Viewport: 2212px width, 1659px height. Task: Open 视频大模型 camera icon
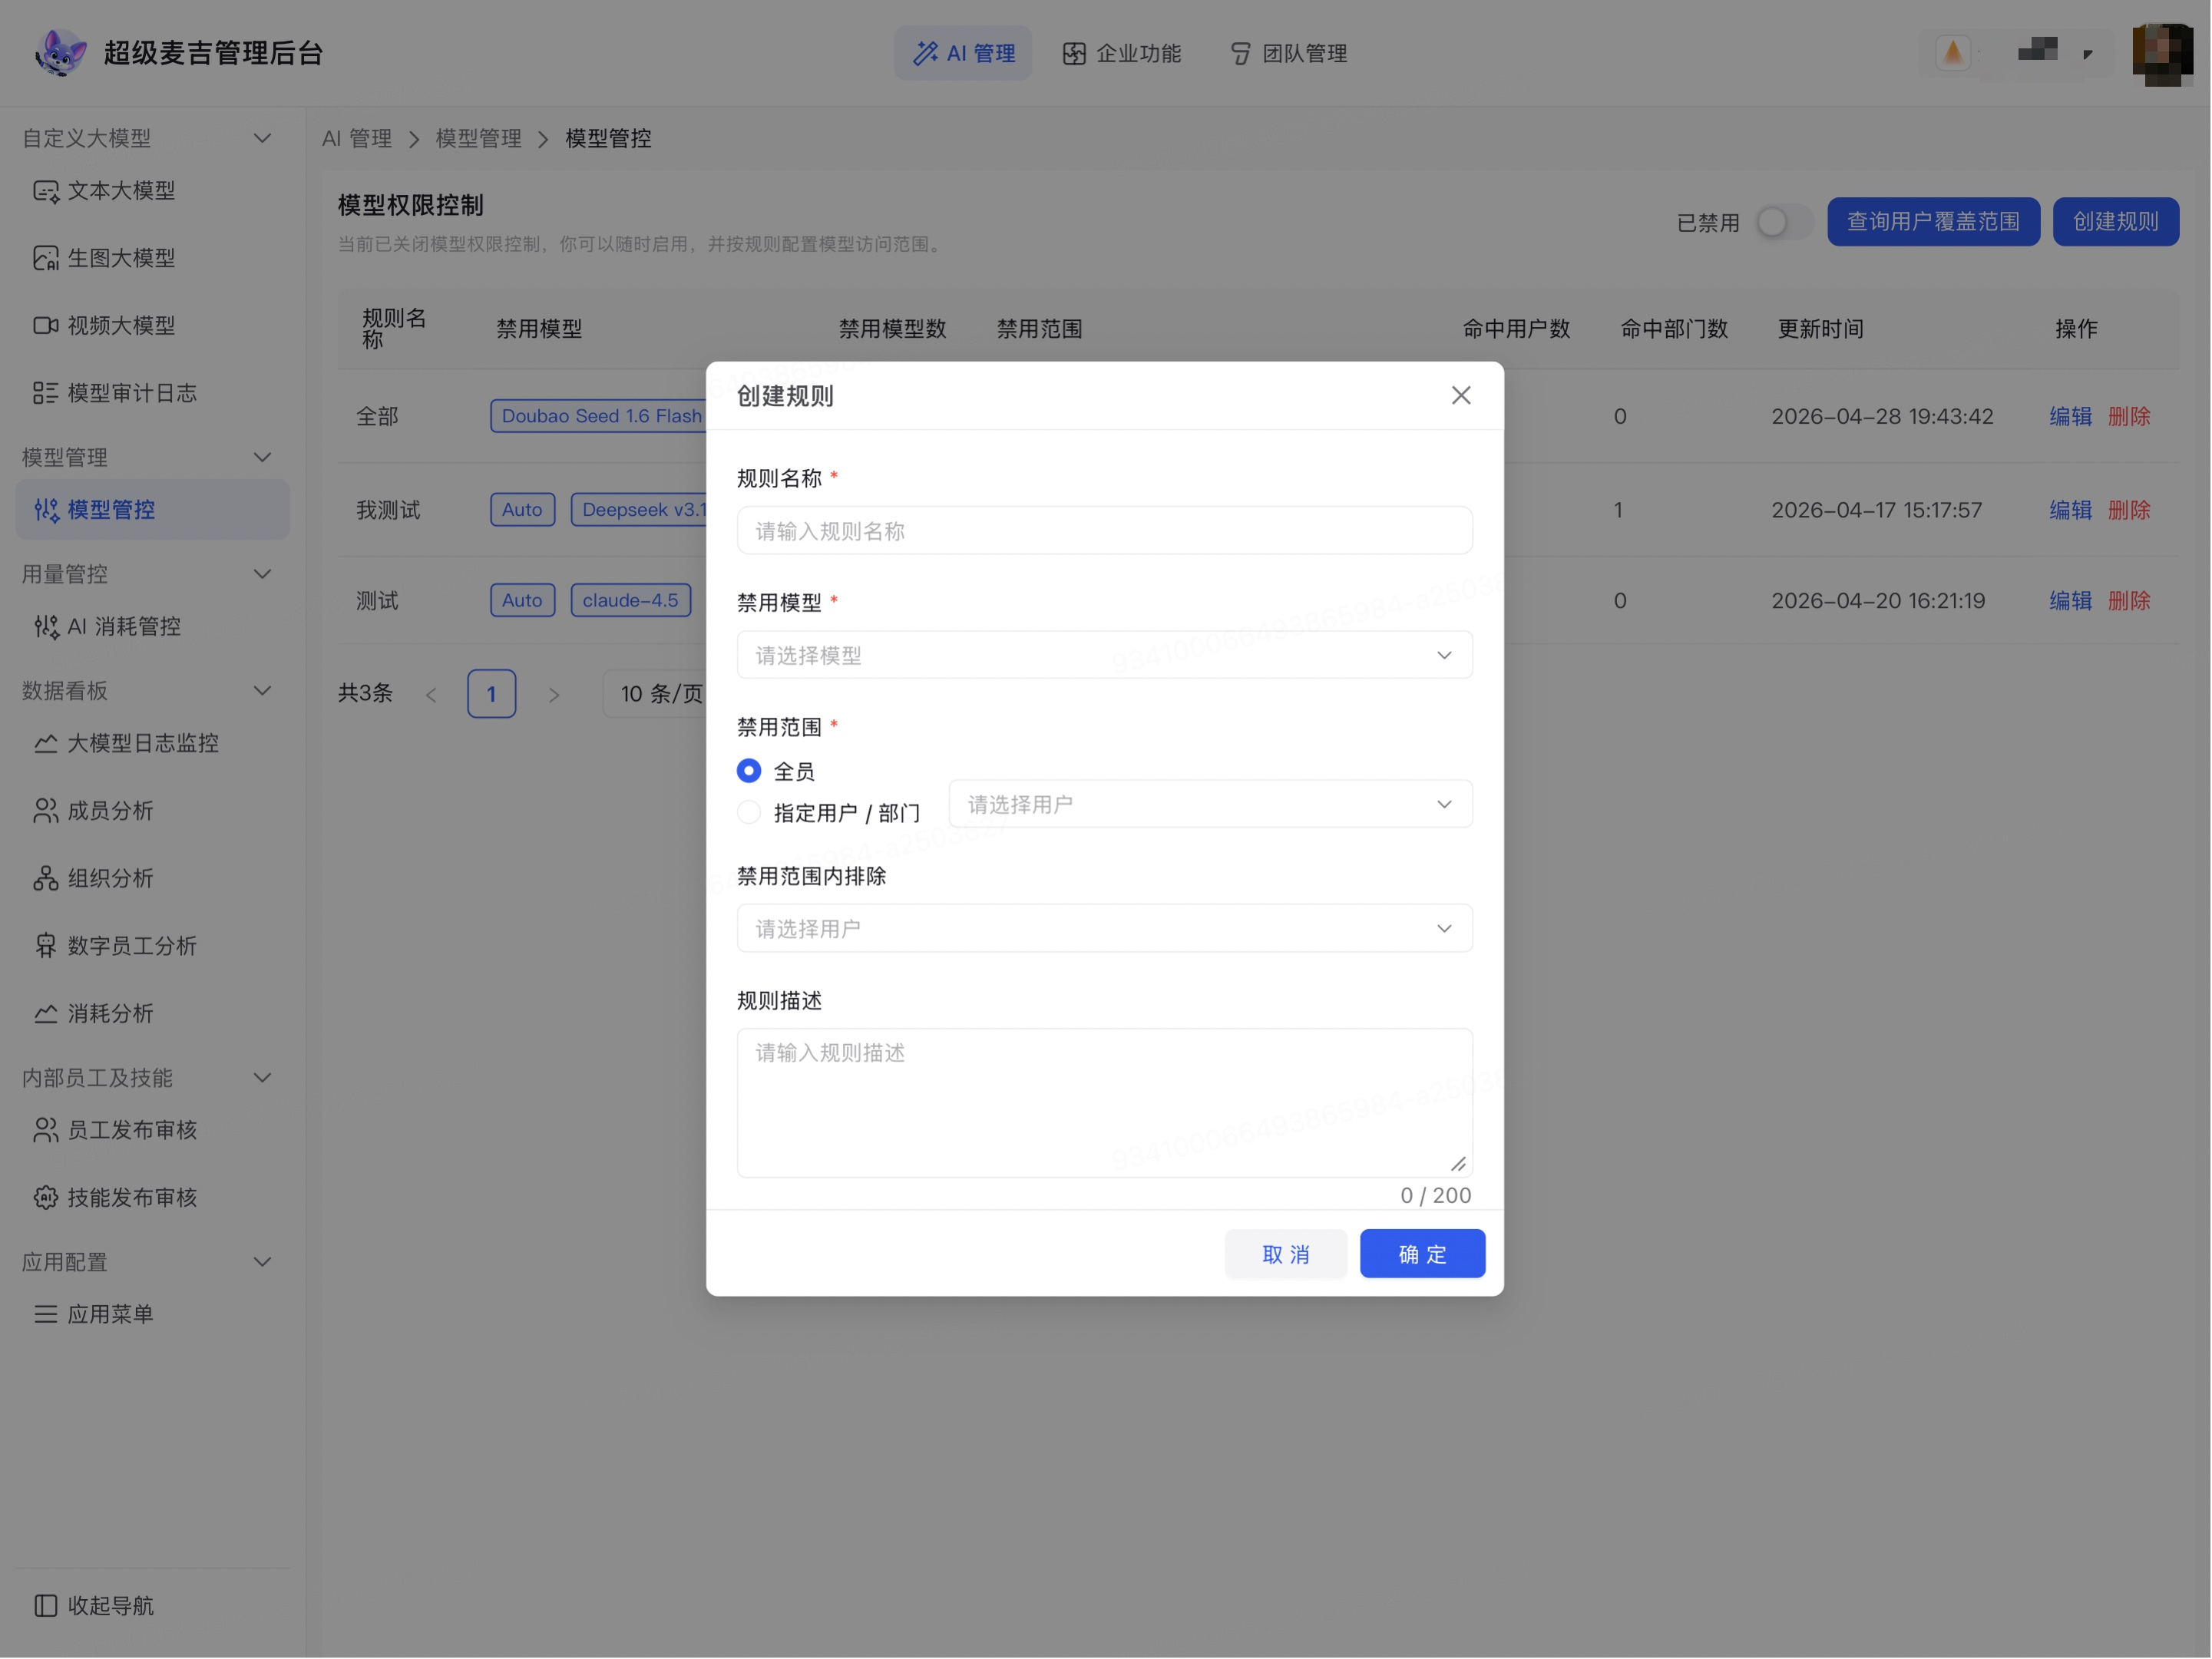[46, 326]
